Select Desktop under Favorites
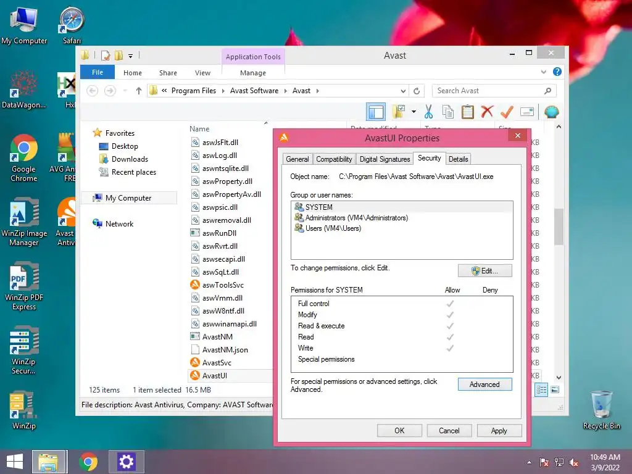 (x=125, y=146)
